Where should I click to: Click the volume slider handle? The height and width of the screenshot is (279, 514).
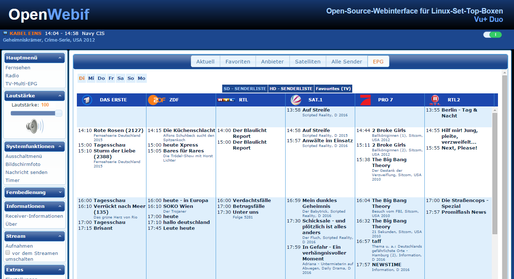58,113
